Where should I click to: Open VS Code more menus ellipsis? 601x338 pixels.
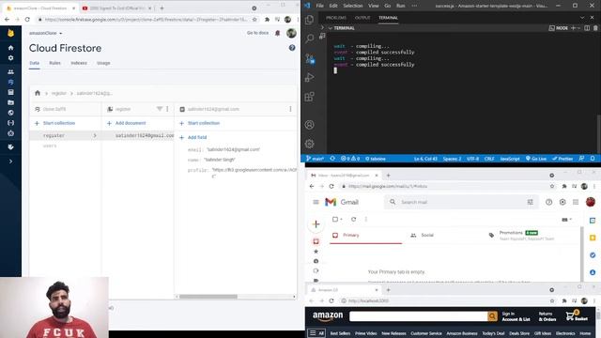[414, 6]
